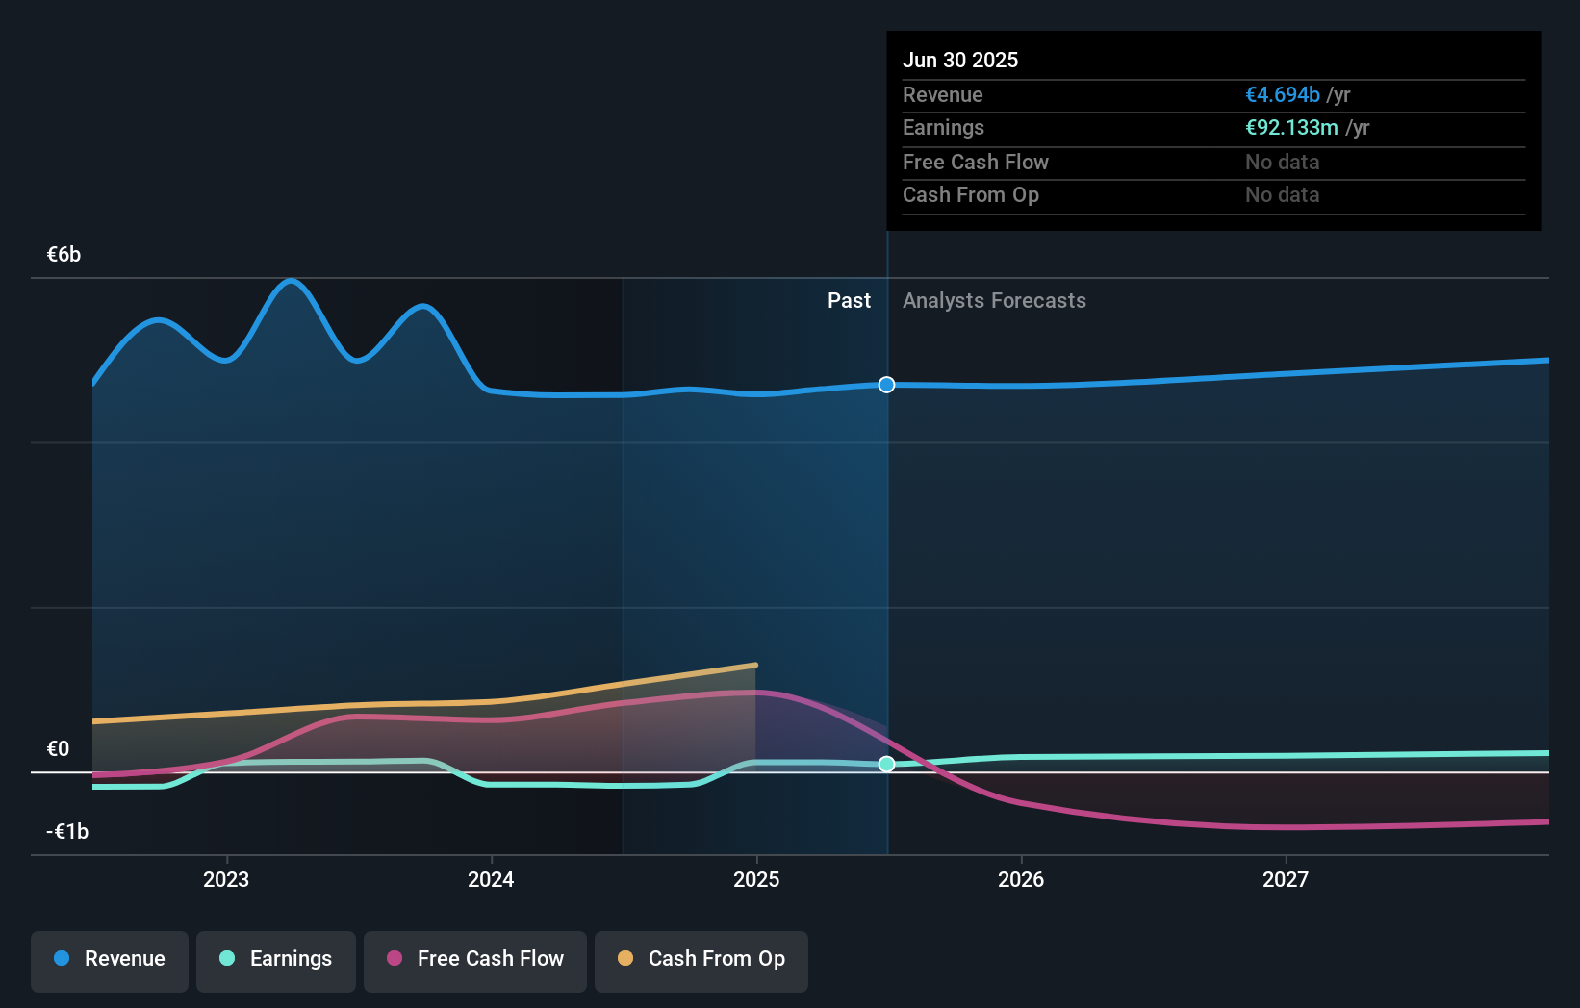
Task: Select the 2026 x-axis label
Action: 1021,879
